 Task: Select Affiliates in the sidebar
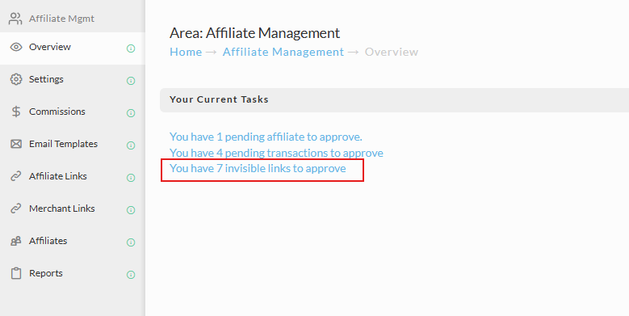48,241
